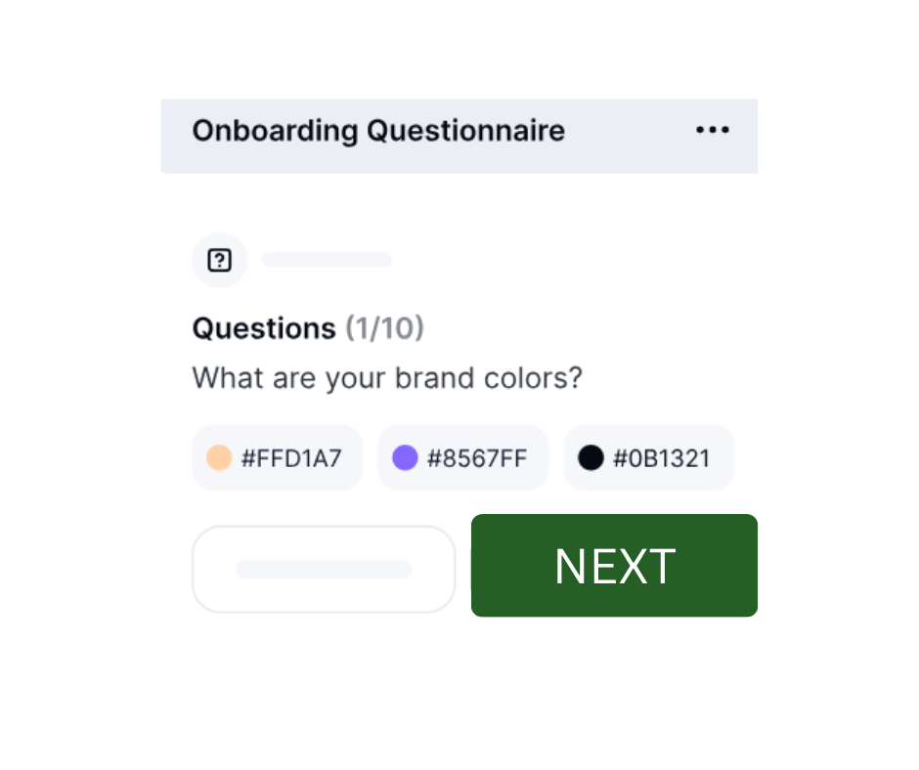This screenshot has width=919, height=770.
Task: Select the #8567FF hex code label
Action: 477,458
